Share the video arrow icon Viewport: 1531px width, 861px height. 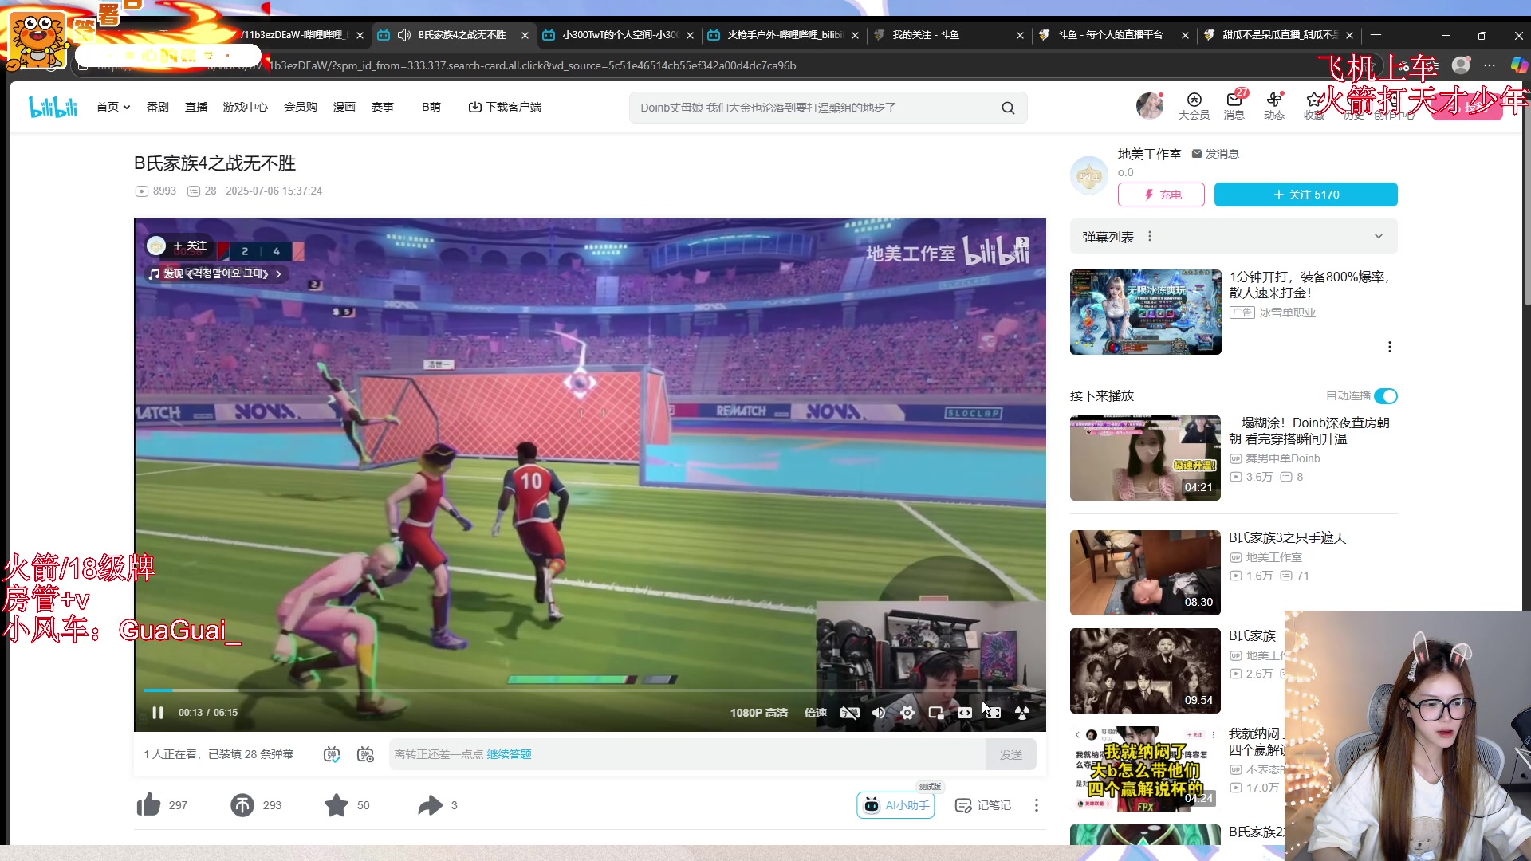coord(430,805)
